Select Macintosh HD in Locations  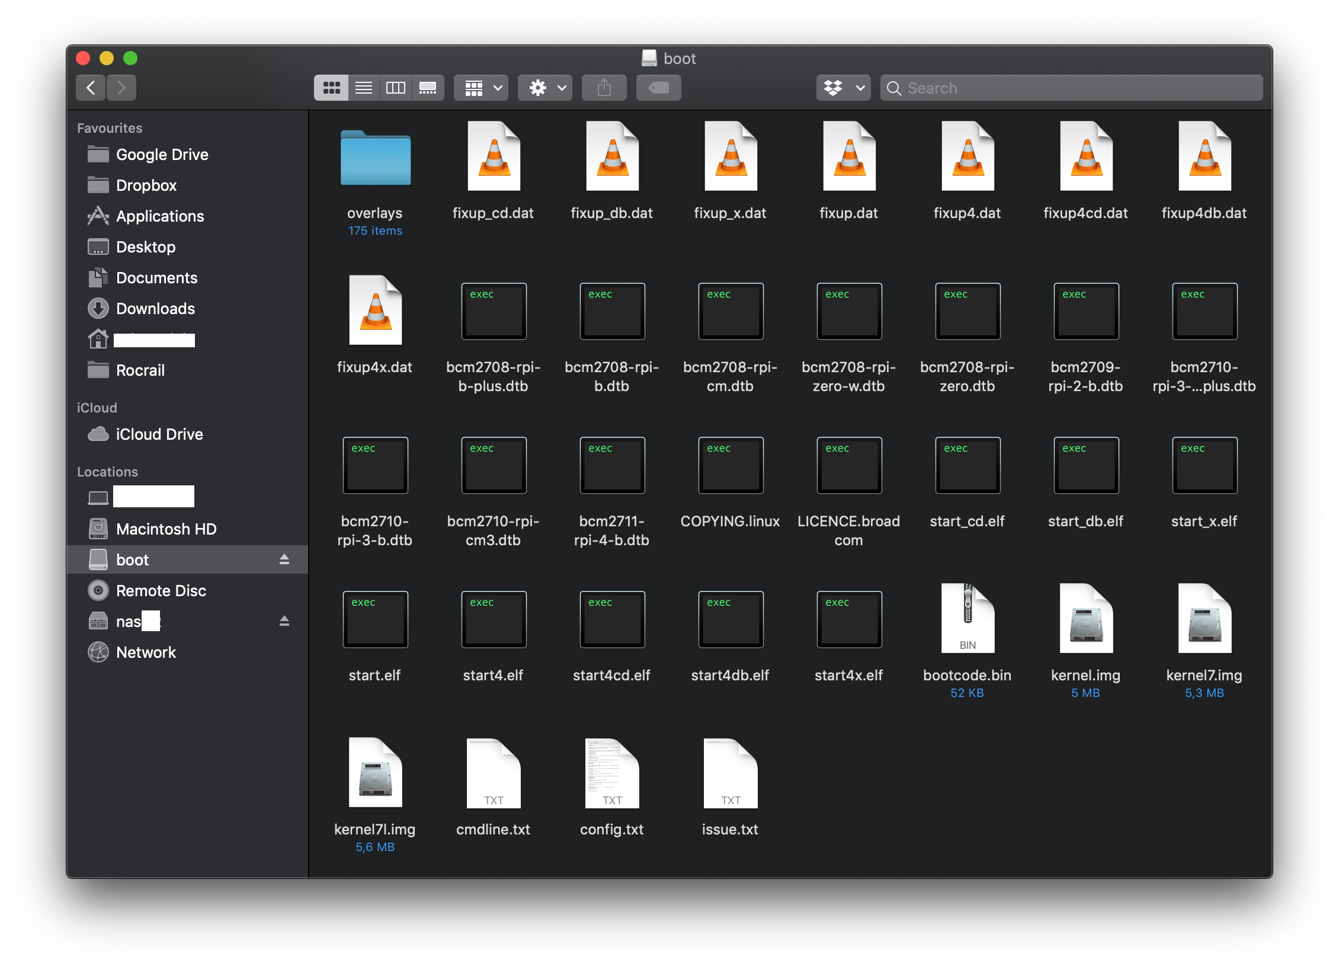click(166, 529)
